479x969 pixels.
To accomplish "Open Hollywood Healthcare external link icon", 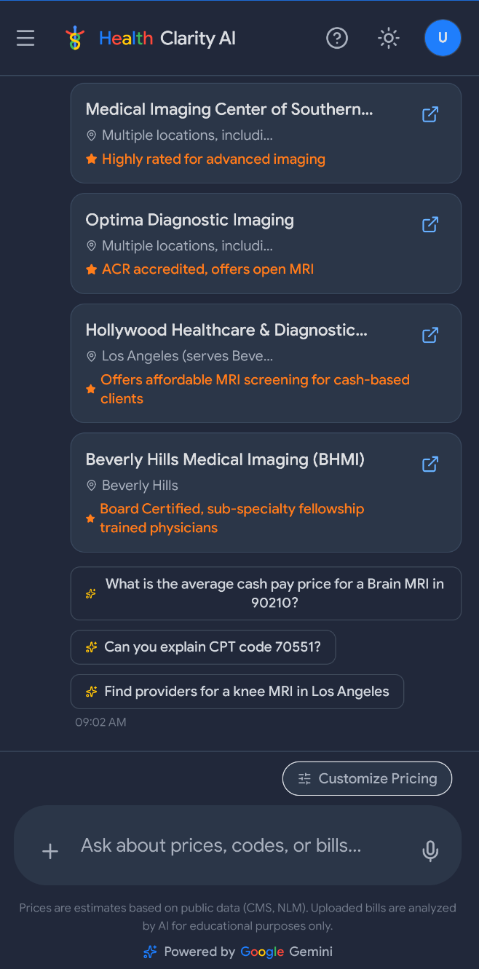I will coord(430,335).
